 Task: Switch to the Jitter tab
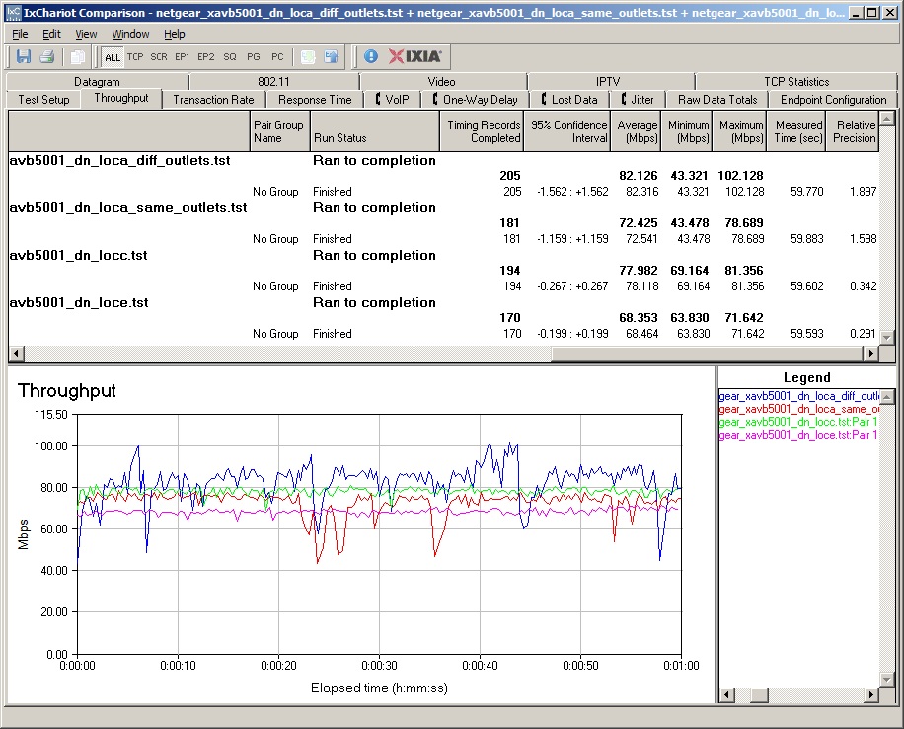(x=638, y=100)
